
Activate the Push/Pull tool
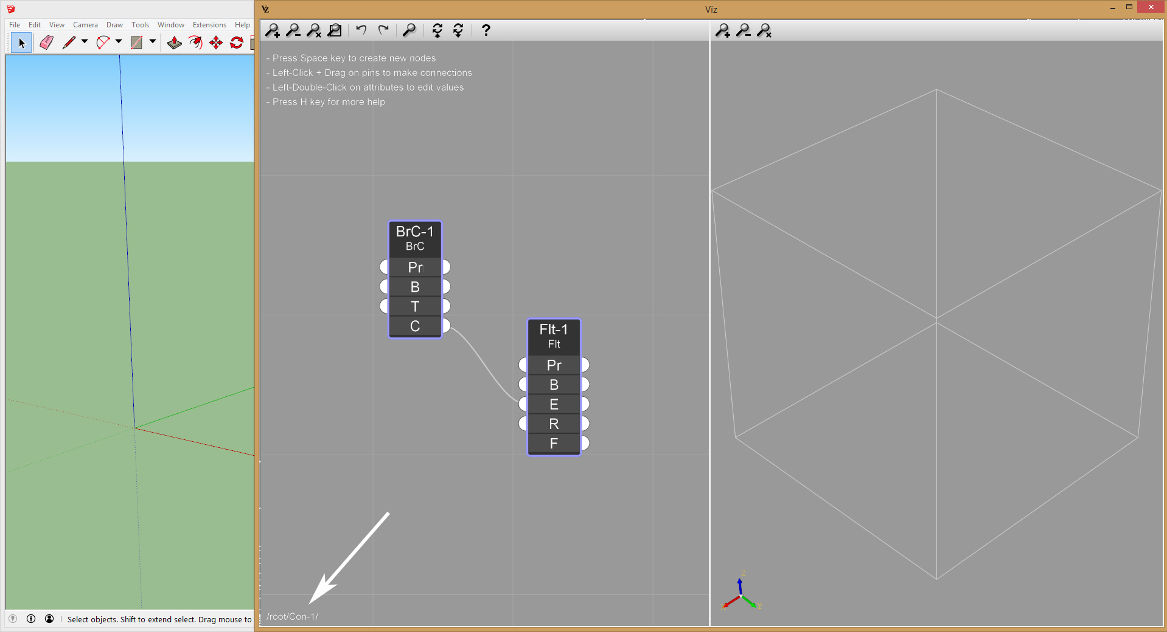click(175, 43)
